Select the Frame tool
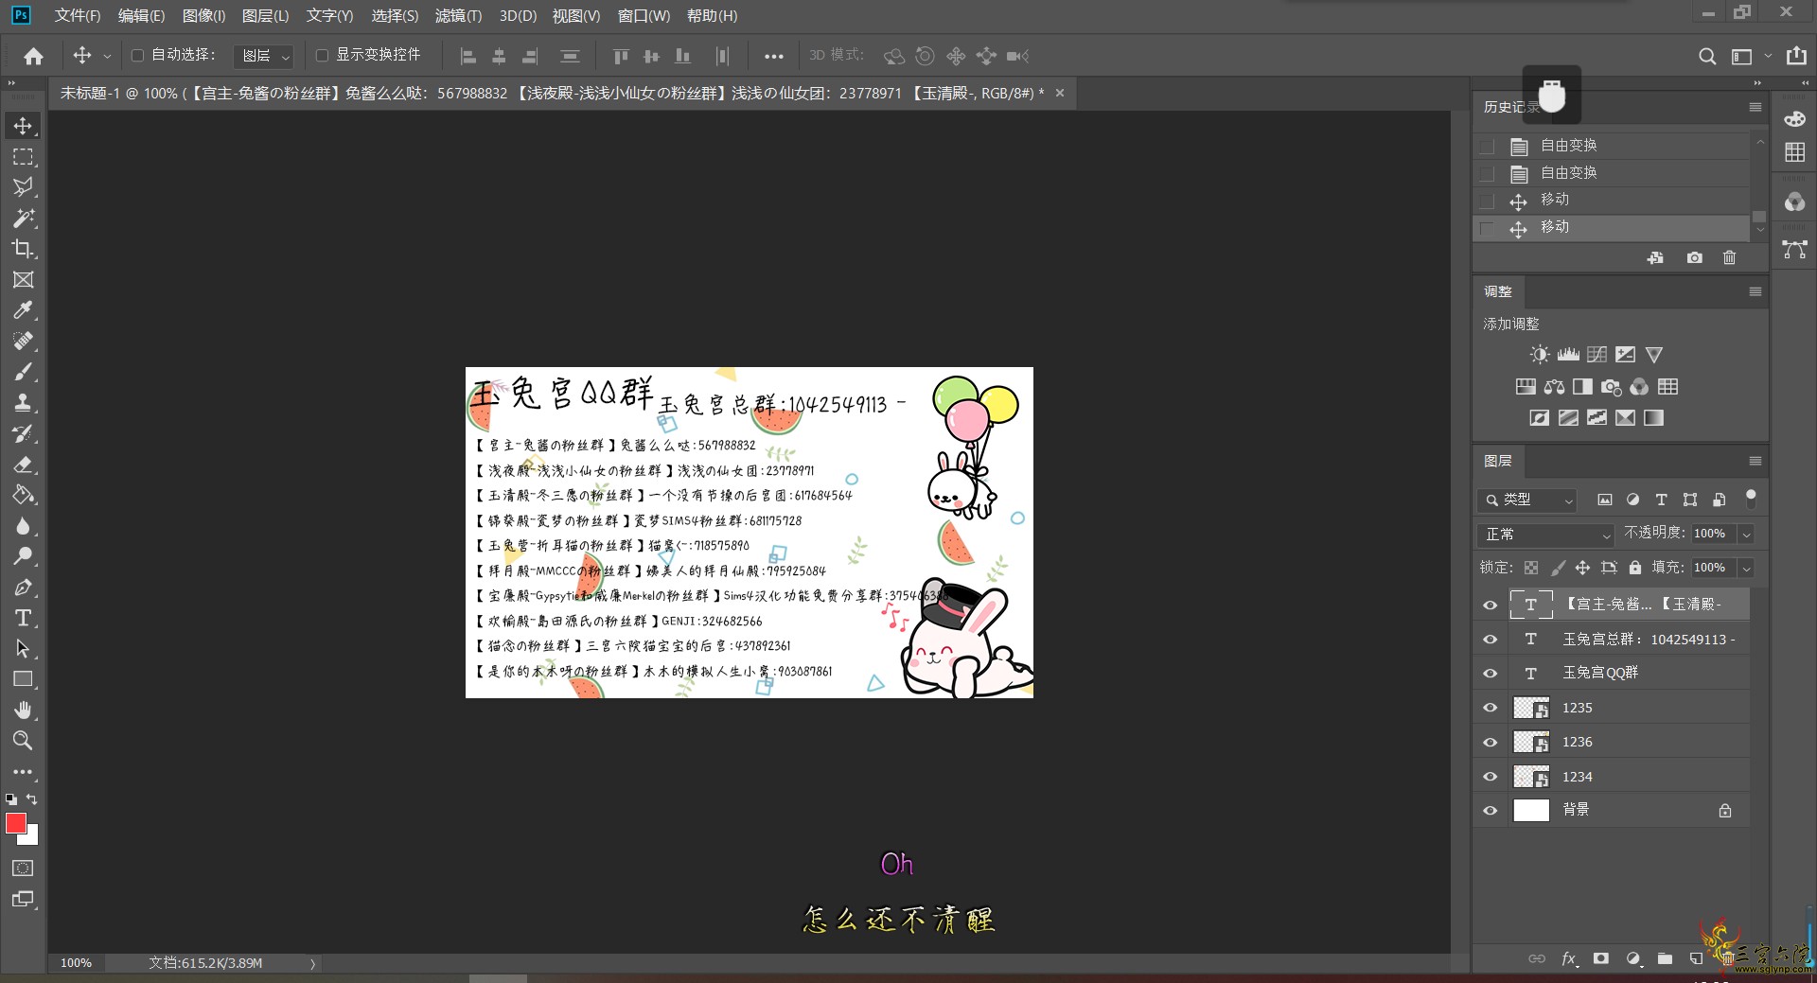This screenshot has height=983, width=1817. 23,279
